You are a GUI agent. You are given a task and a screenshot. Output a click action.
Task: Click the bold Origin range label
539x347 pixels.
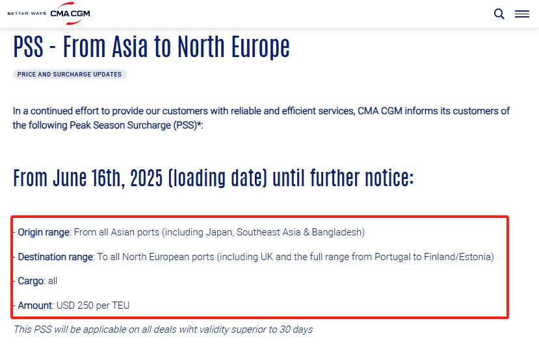pyautogui.click(x=44, y=232)
